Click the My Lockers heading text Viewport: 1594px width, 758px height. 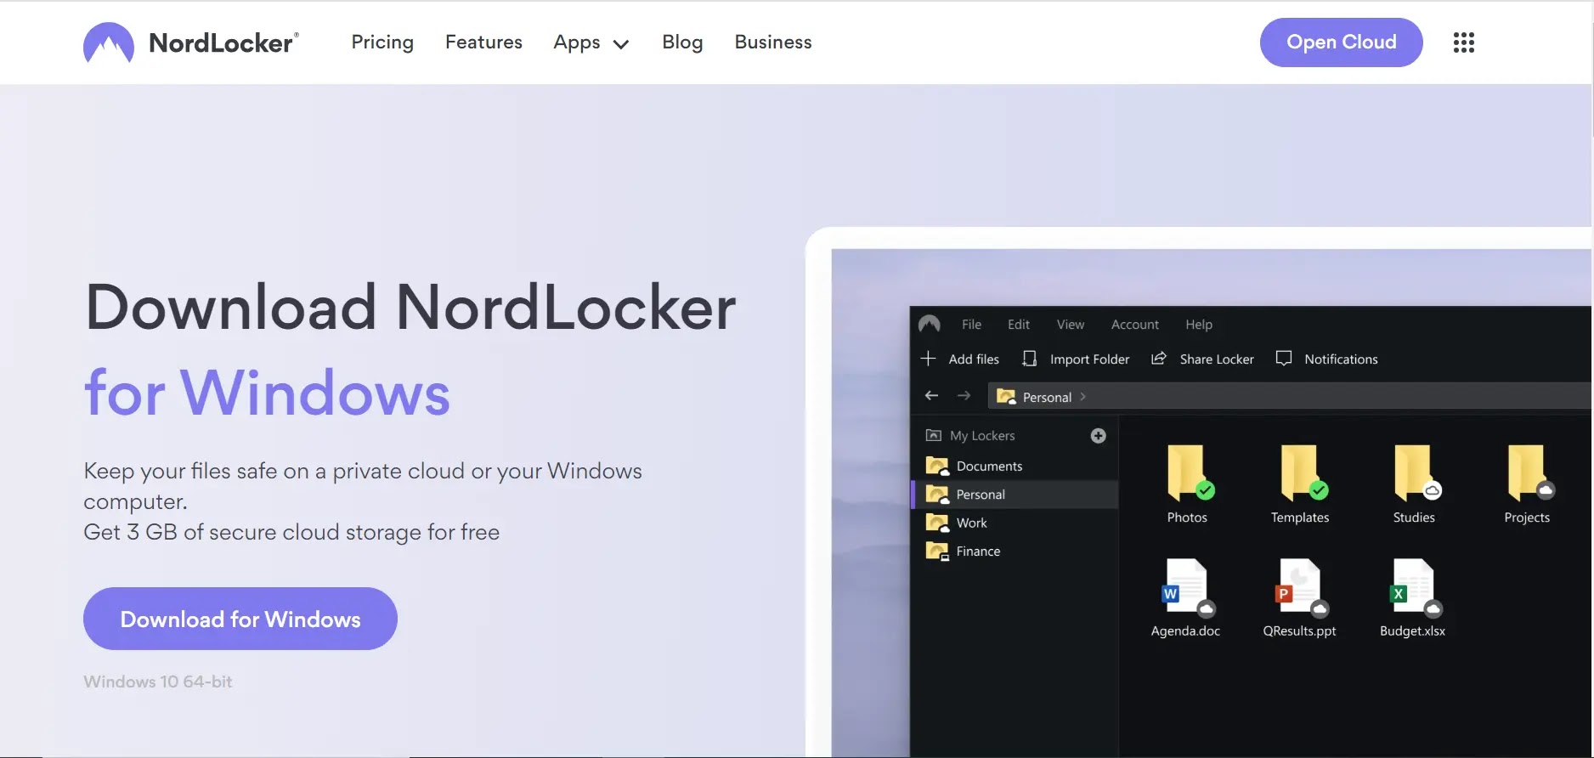[982, 436]
